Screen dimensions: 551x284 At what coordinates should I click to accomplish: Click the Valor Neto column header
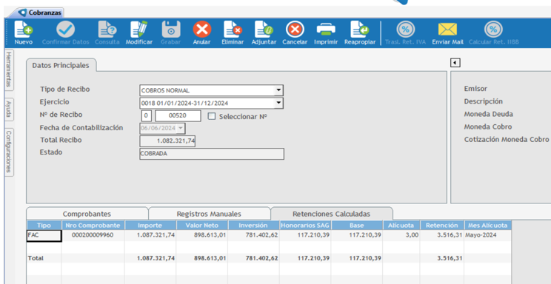point(201,226)
